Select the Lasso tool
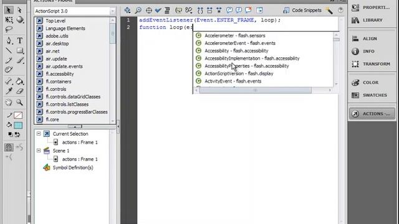The image size is (399, 224). coord(9,29)
